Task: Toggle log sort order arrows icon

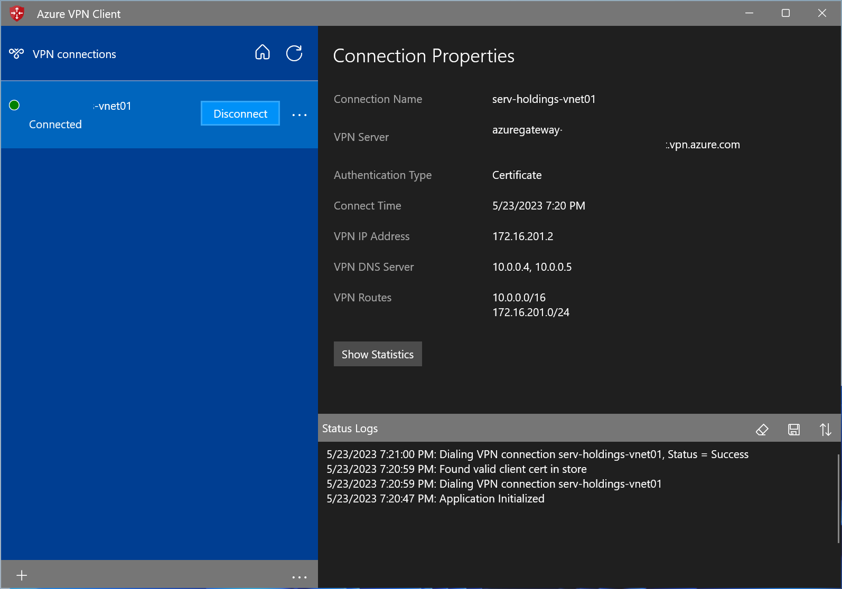Action: click(825, 430)
